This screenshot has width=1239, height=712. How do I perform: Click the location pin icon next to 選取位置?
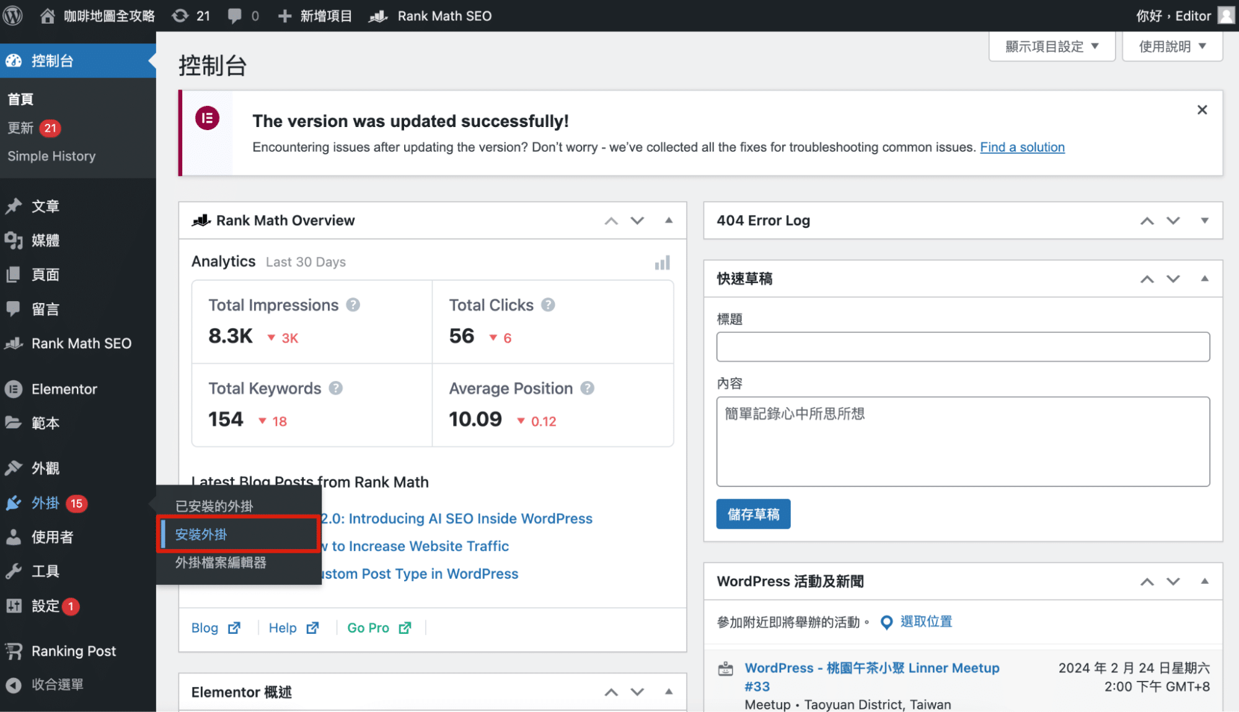click(886, 622)
